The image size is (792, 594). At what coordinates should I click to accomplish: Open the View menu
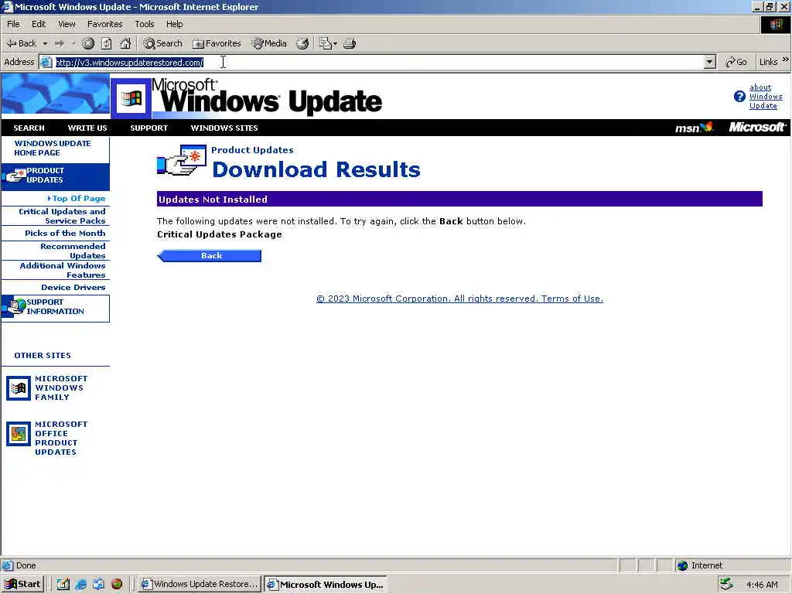pos(67,24)
